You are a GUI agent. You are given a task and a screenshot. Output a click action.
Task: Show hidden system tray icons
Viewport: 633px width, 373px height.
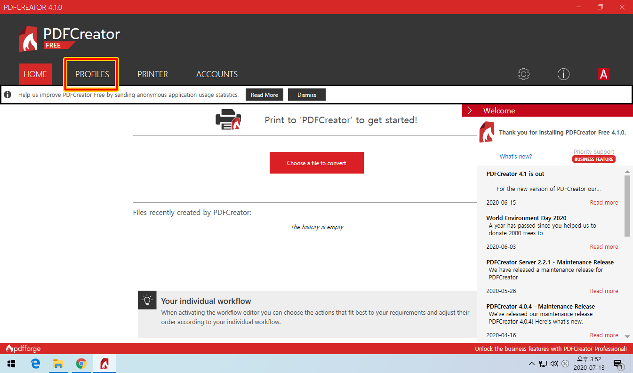(532, 364)
